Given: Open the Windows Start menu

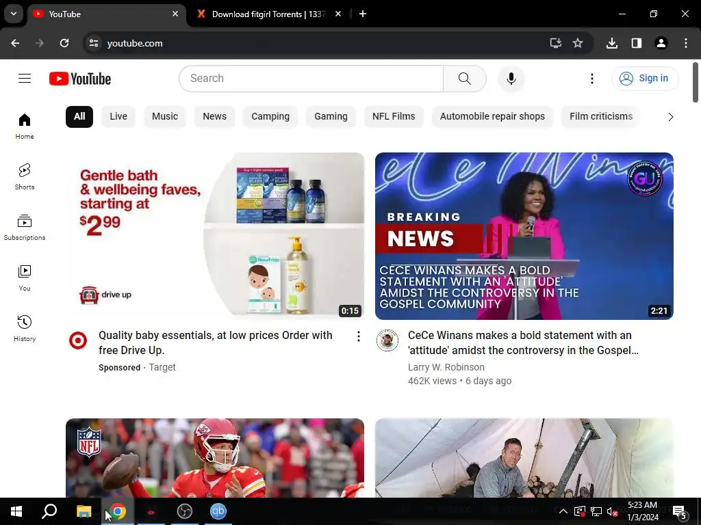Looking at the screenshot, I should (16, 511).
